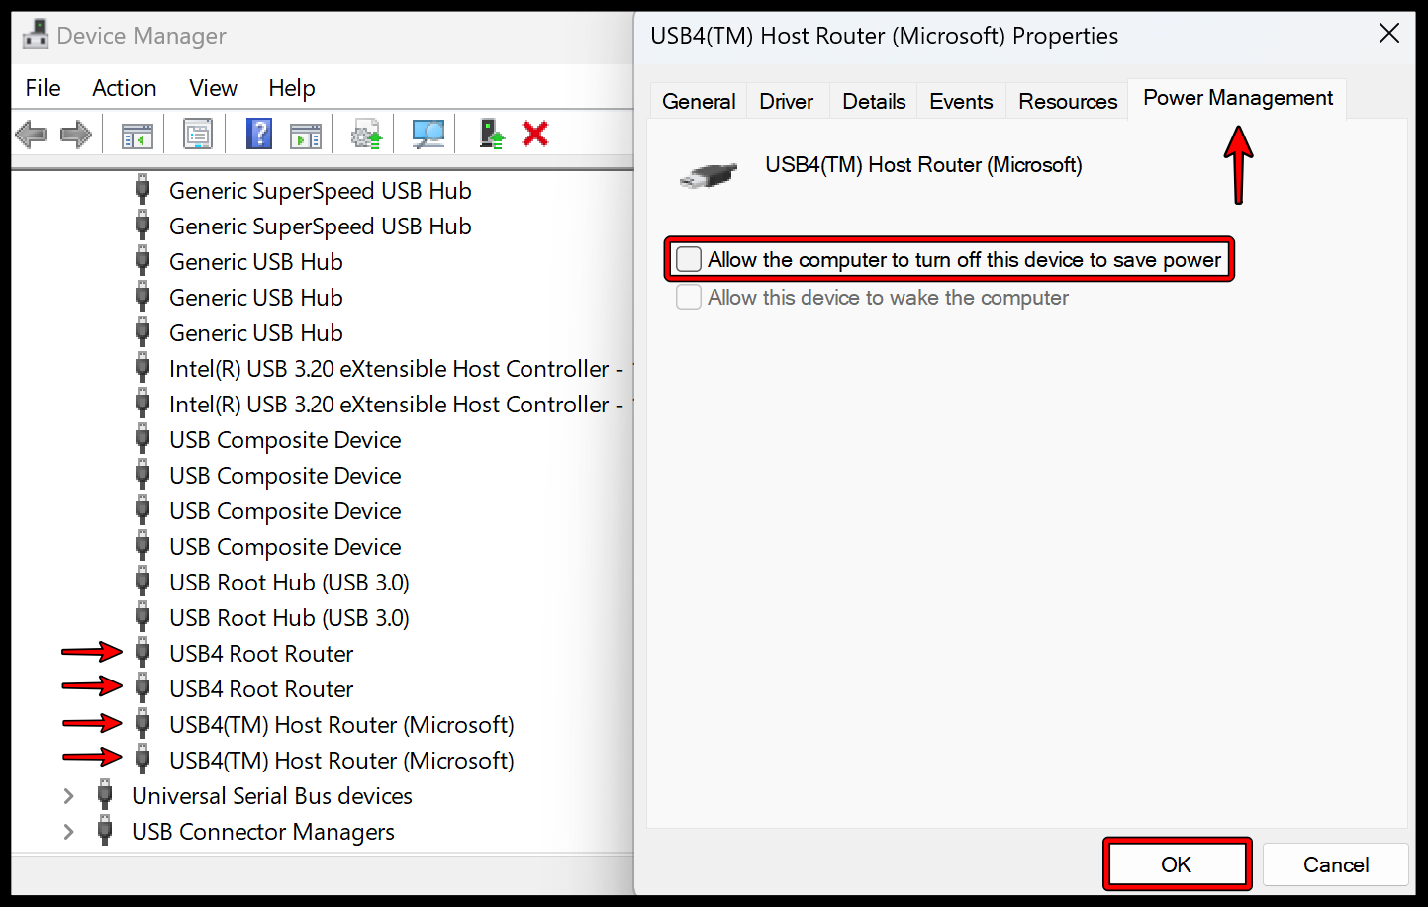Image resolution: width=1428 pixels, height=907 pixels.
Task: Click the Help toolbar icon
Action: tap(258, 134)
